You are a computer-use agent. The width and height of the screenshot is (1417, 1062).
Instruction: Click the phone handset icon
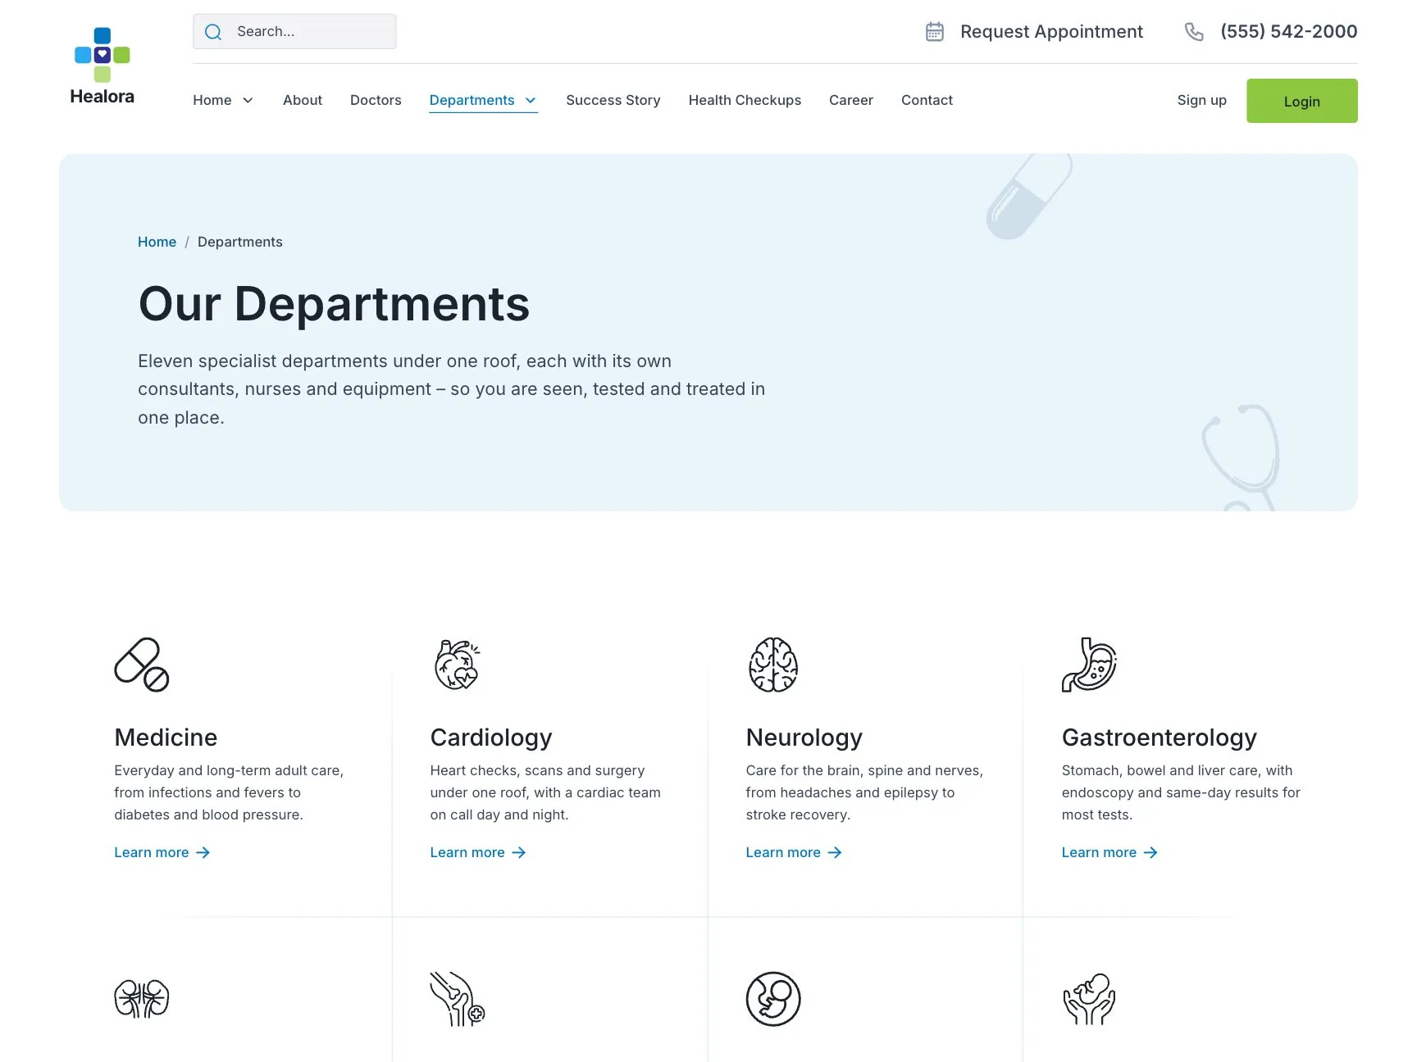[x=1194, y=32]
